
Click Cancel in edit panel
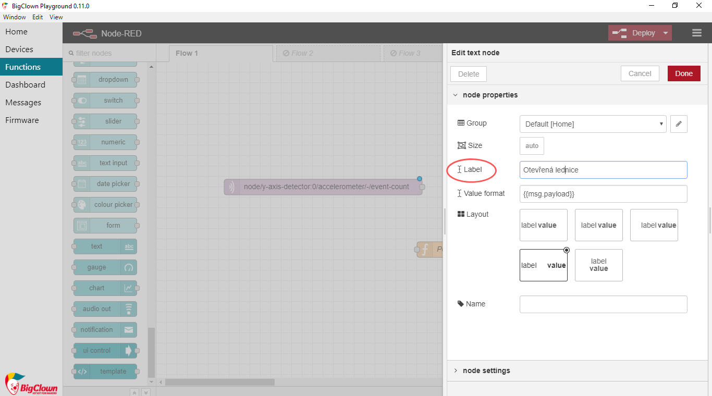pyautogui.click(x=640, y=73)
